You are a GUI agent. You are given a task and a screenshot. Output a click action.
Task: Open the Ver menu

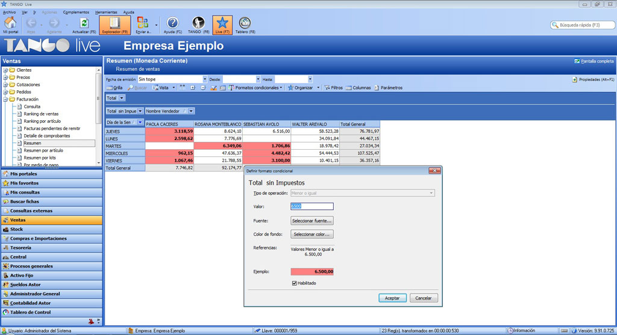tap(24, 12)
